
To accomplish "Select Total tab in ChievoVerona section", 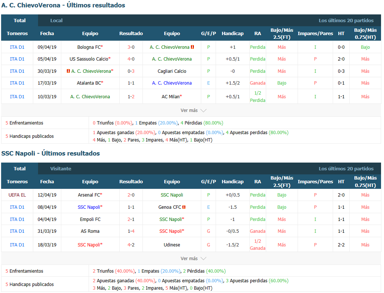I will pyautogui.click(x=20, y=21).
